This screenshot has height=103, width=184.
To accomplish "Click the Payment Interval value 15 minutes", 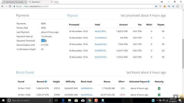I will tap(46, 36).
